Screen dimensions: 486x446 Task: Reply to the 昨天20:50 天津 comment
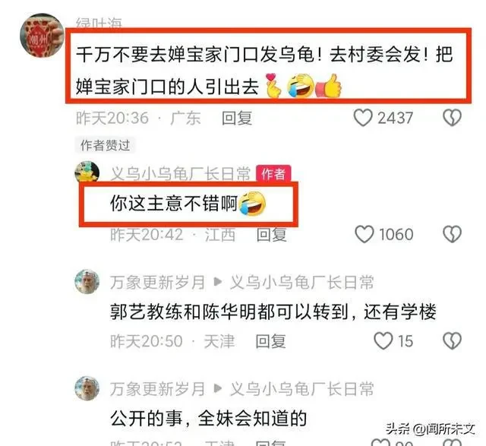pyautogui.click(x=270, y=341)
